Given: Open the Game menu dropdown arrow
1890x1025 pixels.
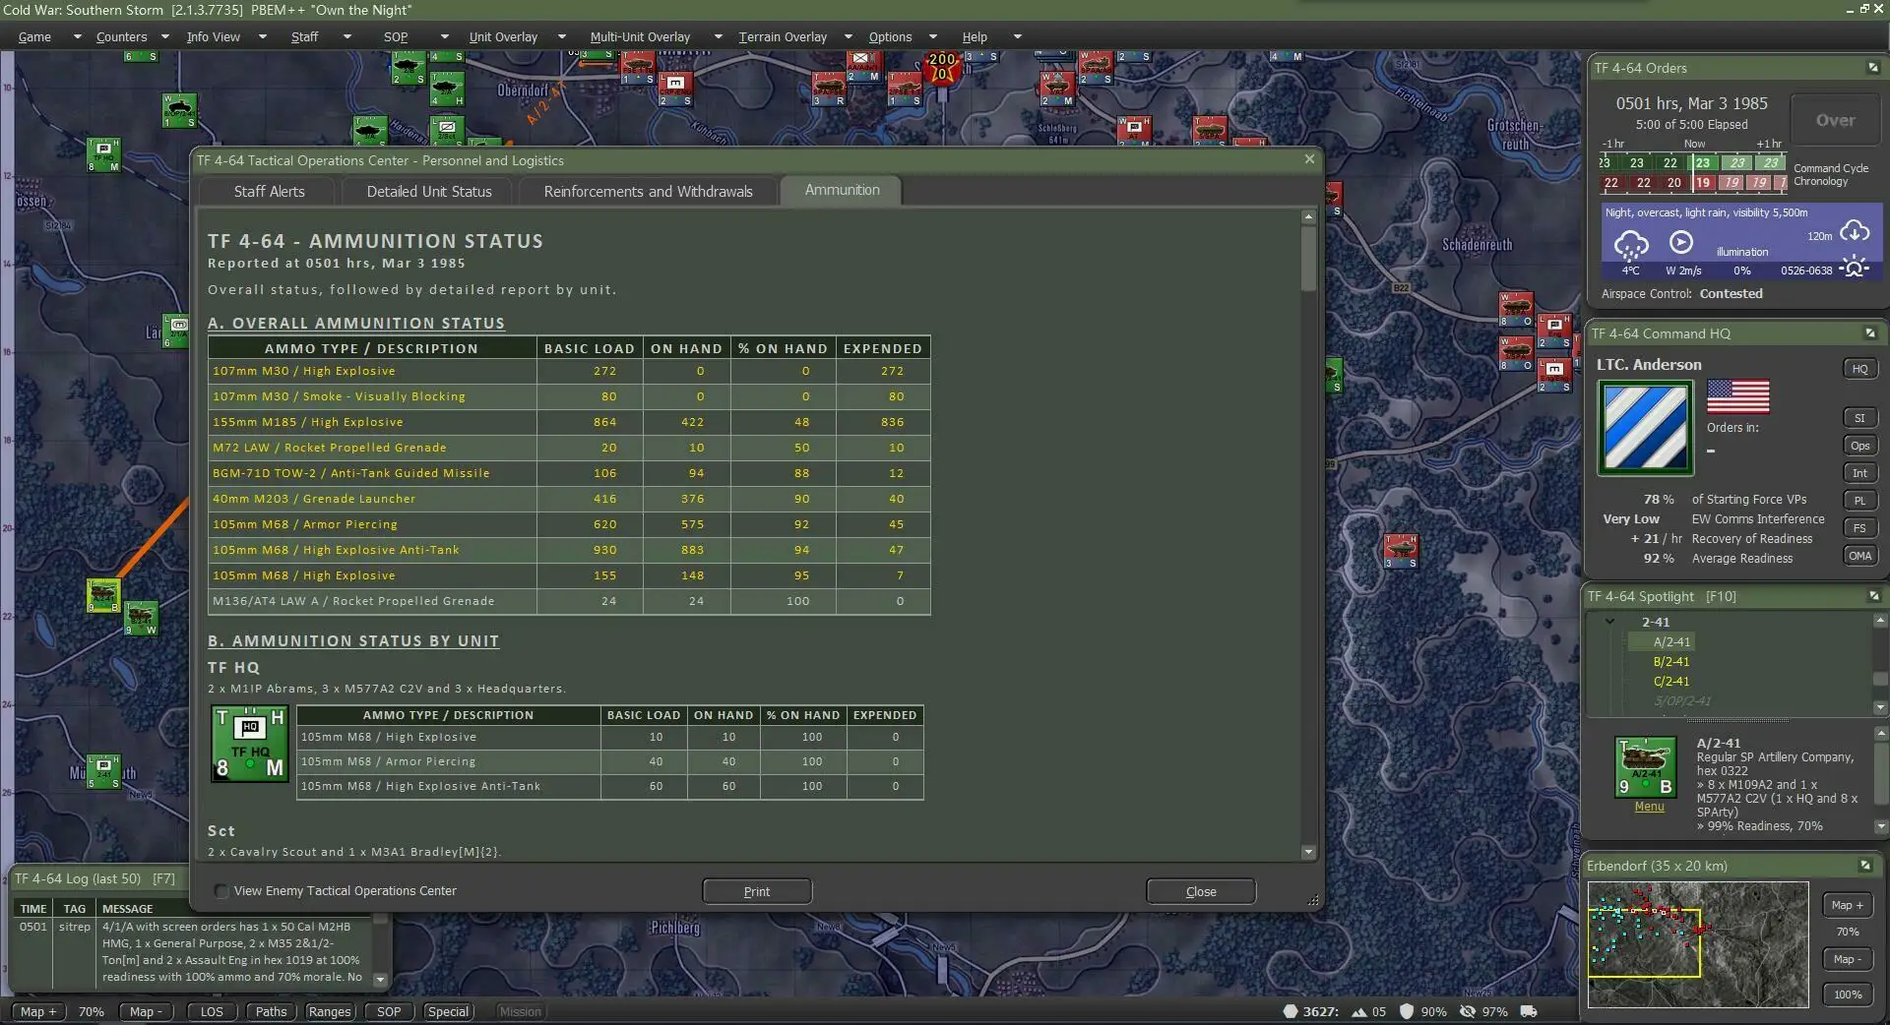Looking at the screenshot, I should pos(77,37).
